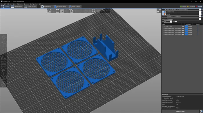Open the Help menu
This screenshot has width=203, height=113.
tap(40, 4)
